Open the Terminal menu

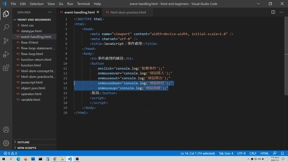[x=83, y=4]
